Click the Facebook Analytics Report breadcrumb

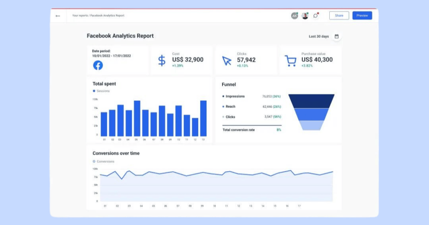tap(107, 15)
